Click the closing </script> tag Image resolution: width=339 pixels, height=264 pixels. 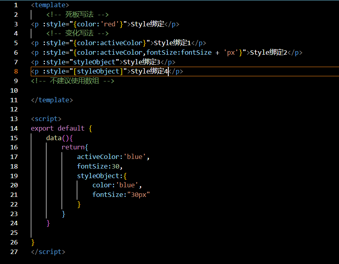(48, 252)
